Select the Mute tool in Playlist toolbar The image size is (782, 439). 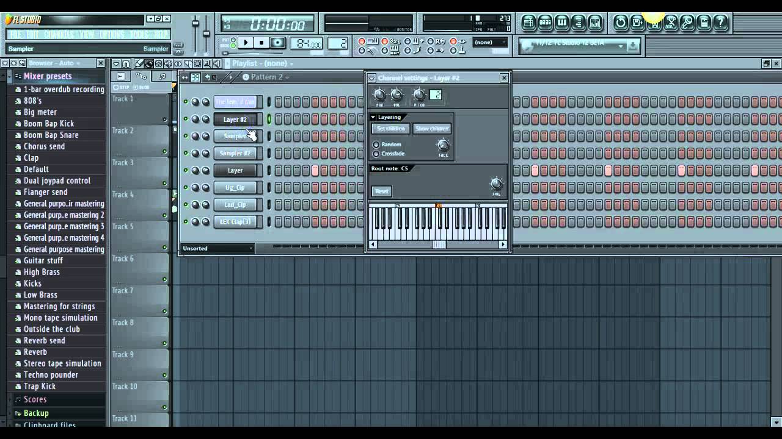pyautogui.click(x=168, y=63)
